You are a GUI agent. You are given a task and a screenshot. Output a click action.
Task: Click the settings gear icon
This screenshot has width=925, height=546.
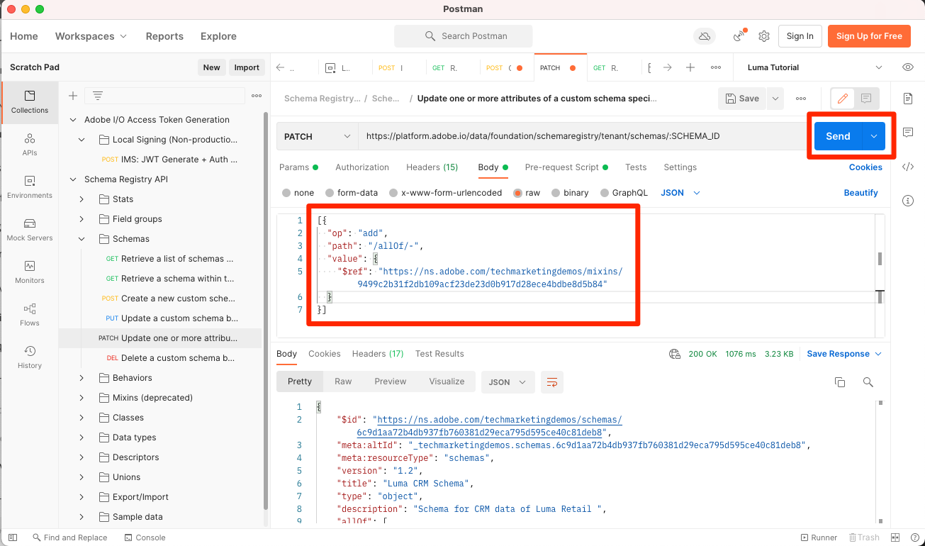(764, 36)
